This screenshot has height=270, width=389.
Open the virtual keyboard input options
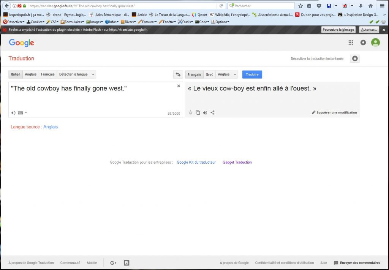(x=22, y=113)
